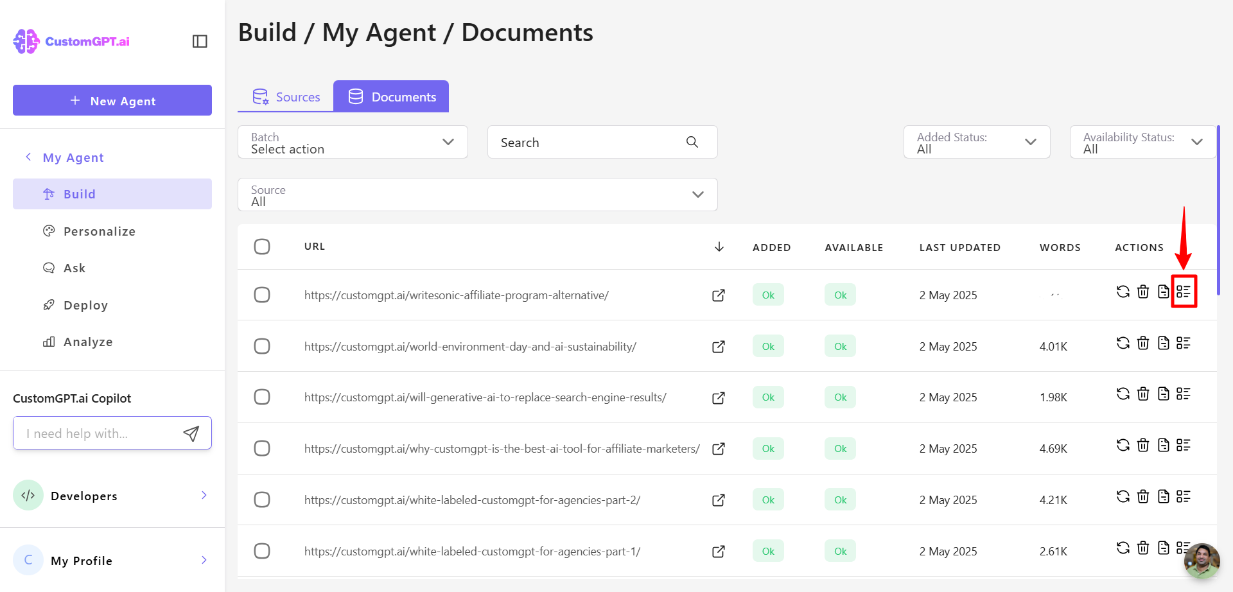Image resolution: width=1233 pixels, height=592 pixels.
Task: Open metadata list icon for world-environment-day row
Action: point(1184,343)
